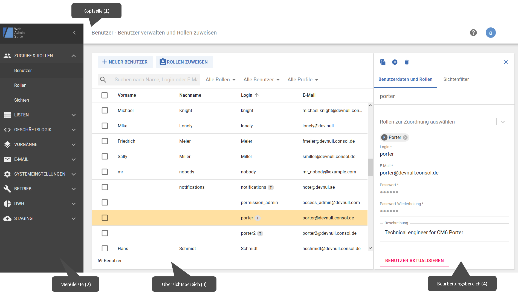
Task: Switch to the Sichtenfilter tab
Action: [456, 79]
